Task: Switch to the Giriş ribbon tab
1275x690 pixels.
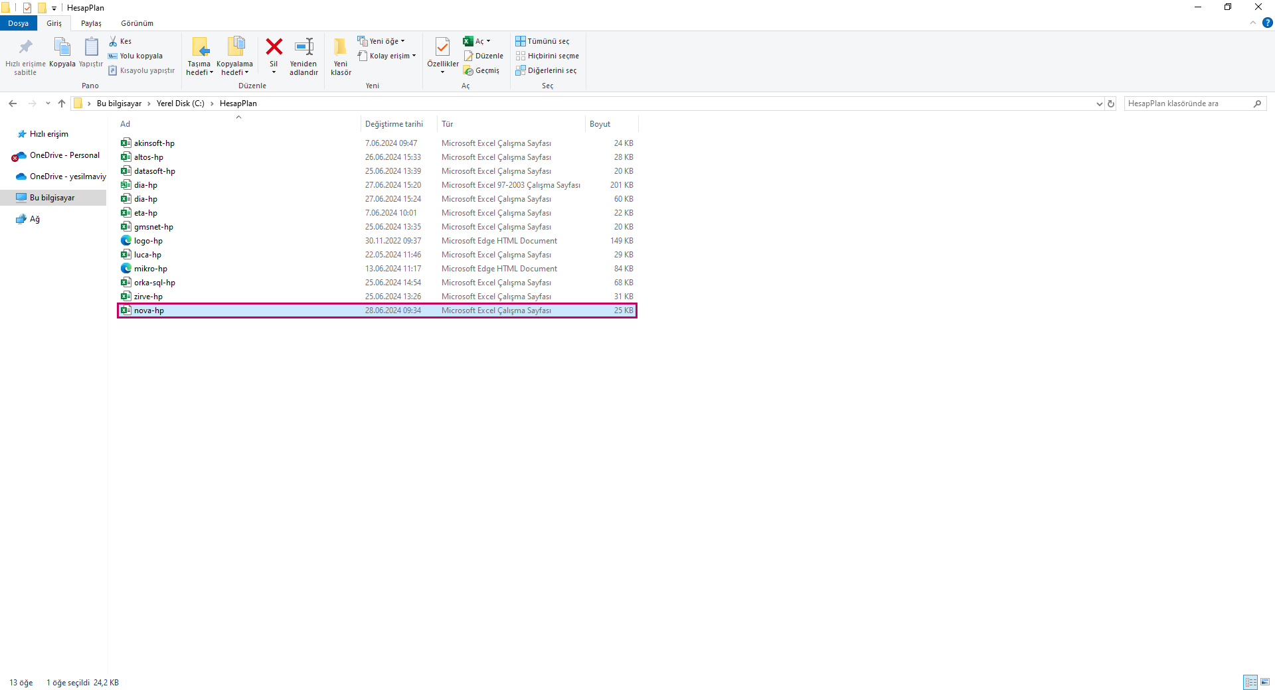Action: [54, 23]
